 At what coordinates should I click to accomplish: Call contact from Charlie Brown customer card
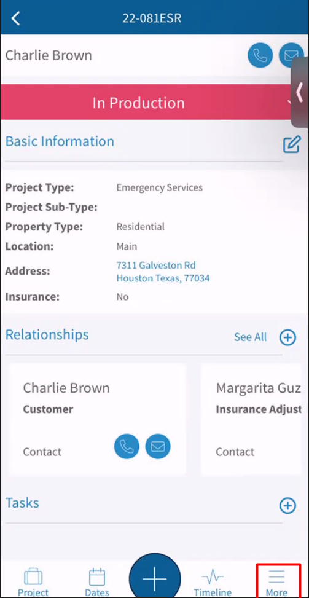click(x=127, y=446)
